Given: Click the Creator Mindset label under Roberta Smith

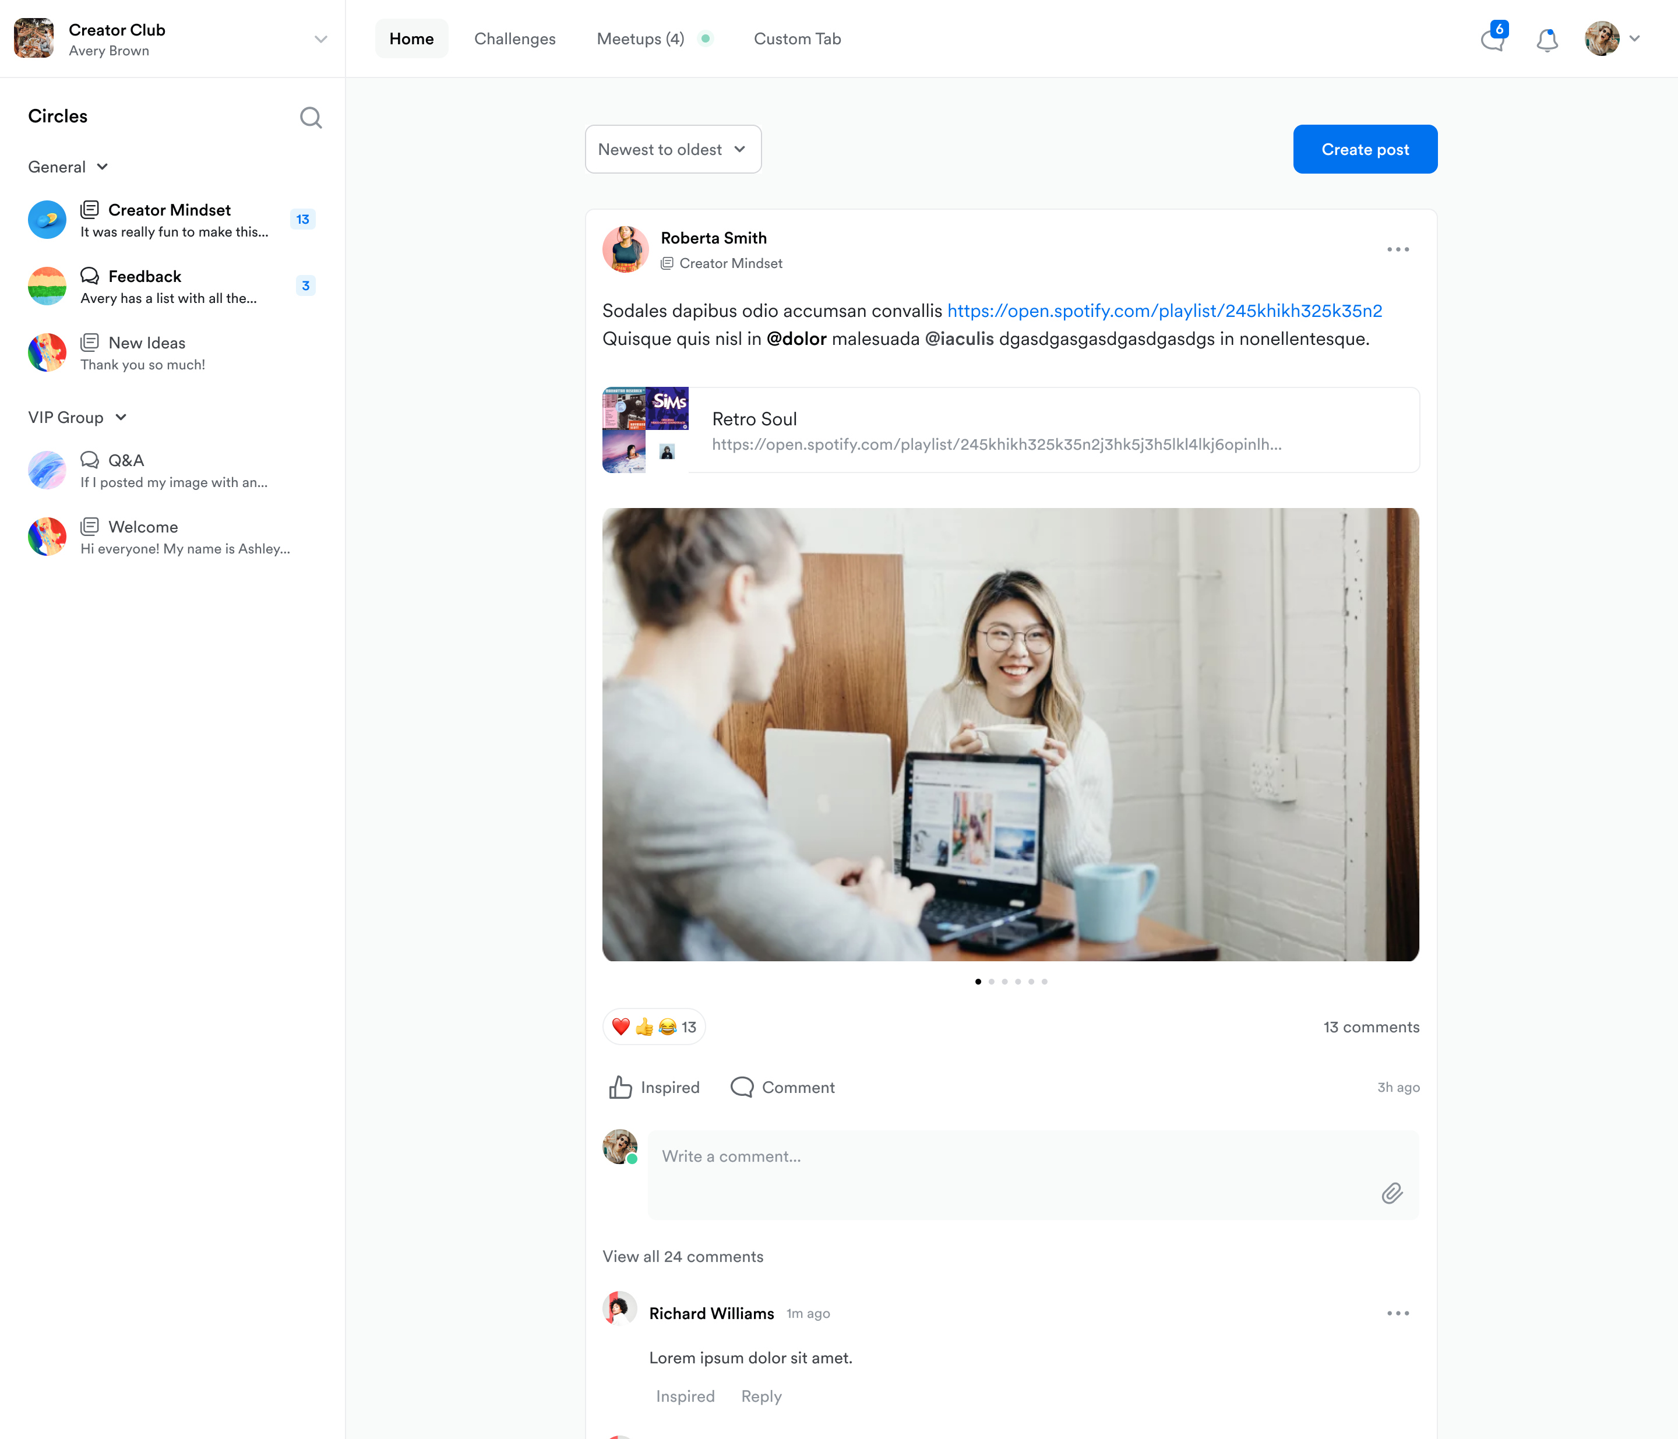Looking at the screenshot, I should pyautogui.click(x=721, y=263).
